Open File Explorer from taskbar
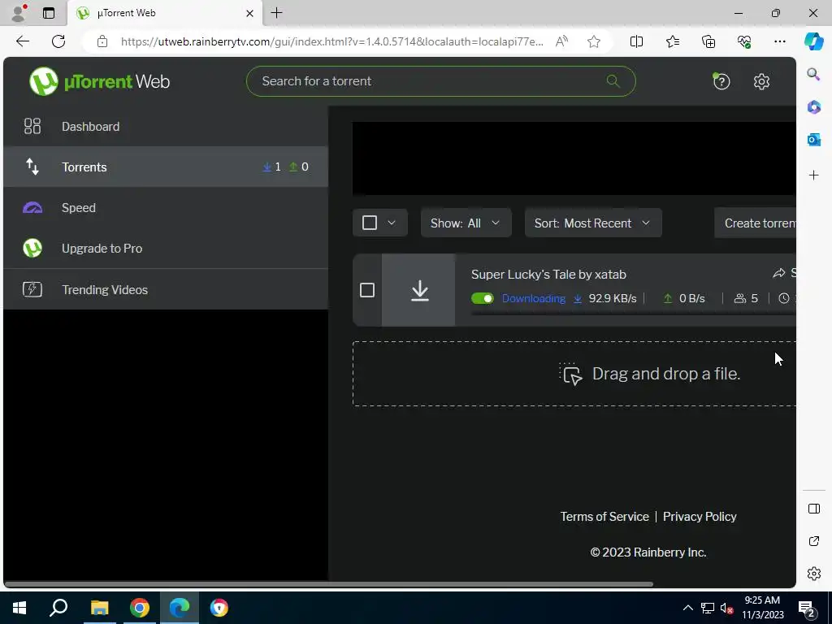The width and height of the screenshot is (832, 624). pos(99,608)
